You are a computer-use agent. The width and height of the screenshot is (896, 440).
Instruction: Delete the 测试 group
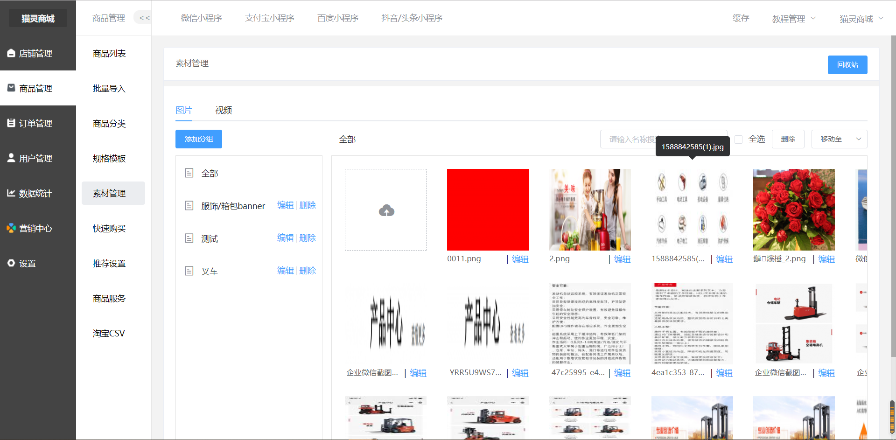[308, 238]
